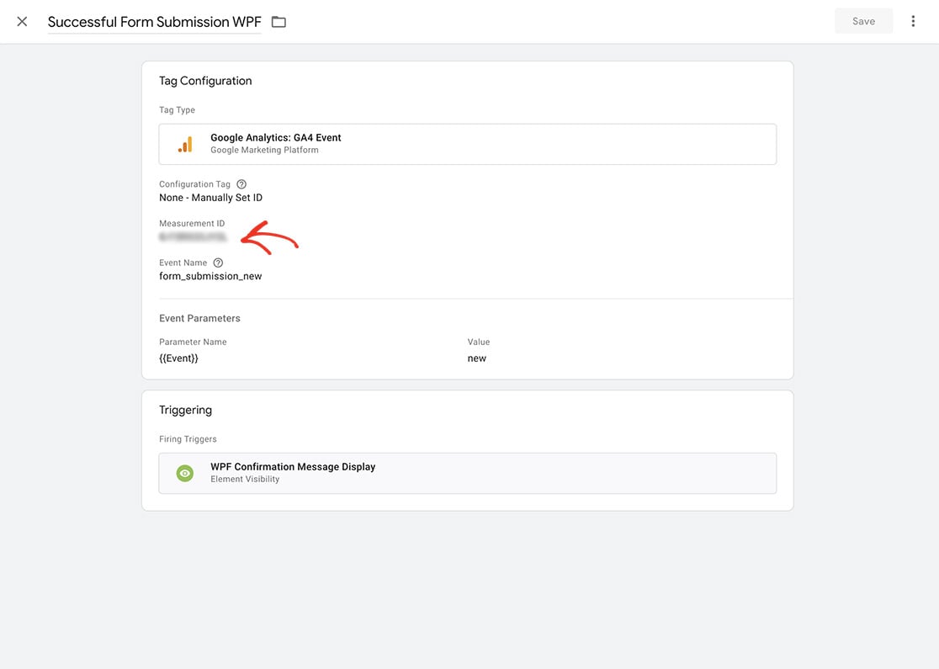This screenshot has width=939, height=669.
Task: Open help icon next to Event Name
Action: [x=218, y=263]
